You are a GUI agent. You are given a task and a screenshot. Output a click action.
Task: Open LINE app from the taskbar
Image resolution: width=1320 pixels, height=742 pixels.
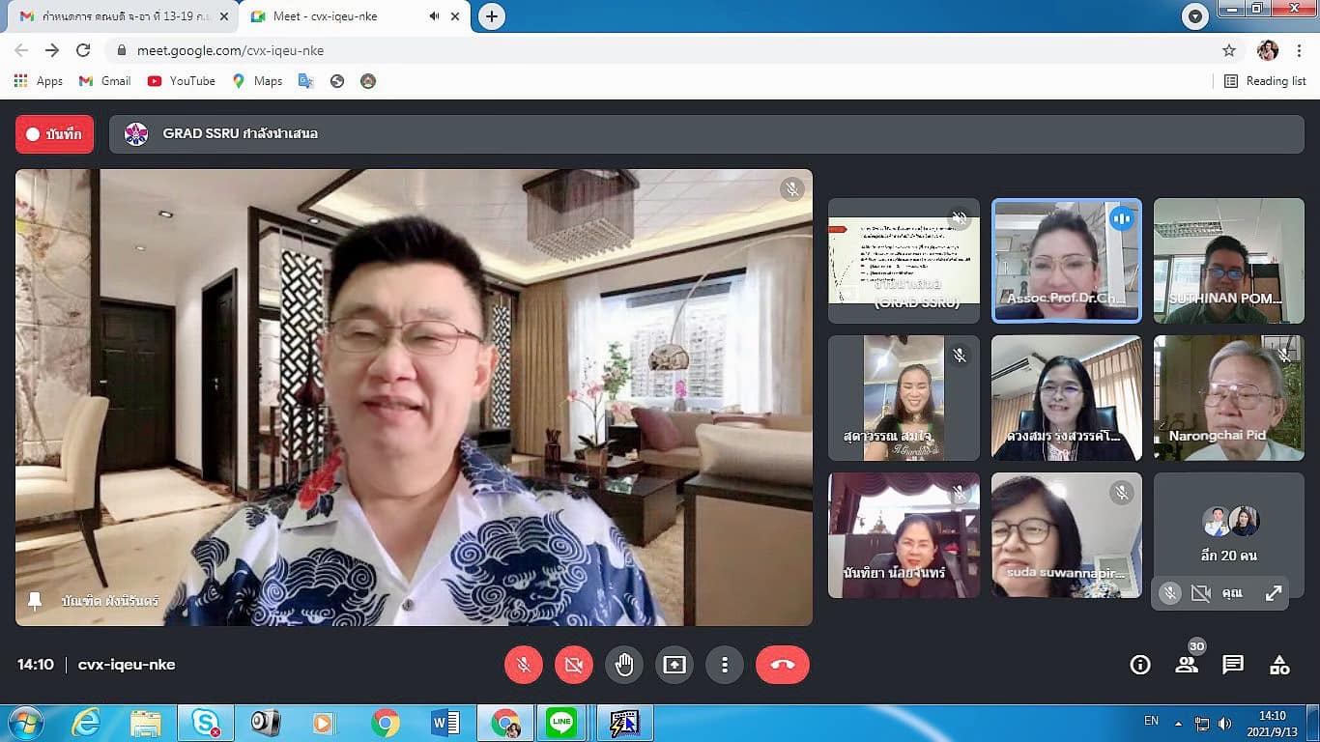coord(560,723)
